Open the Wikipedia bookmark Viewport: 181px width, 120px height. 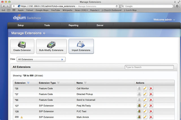[67, 10]
